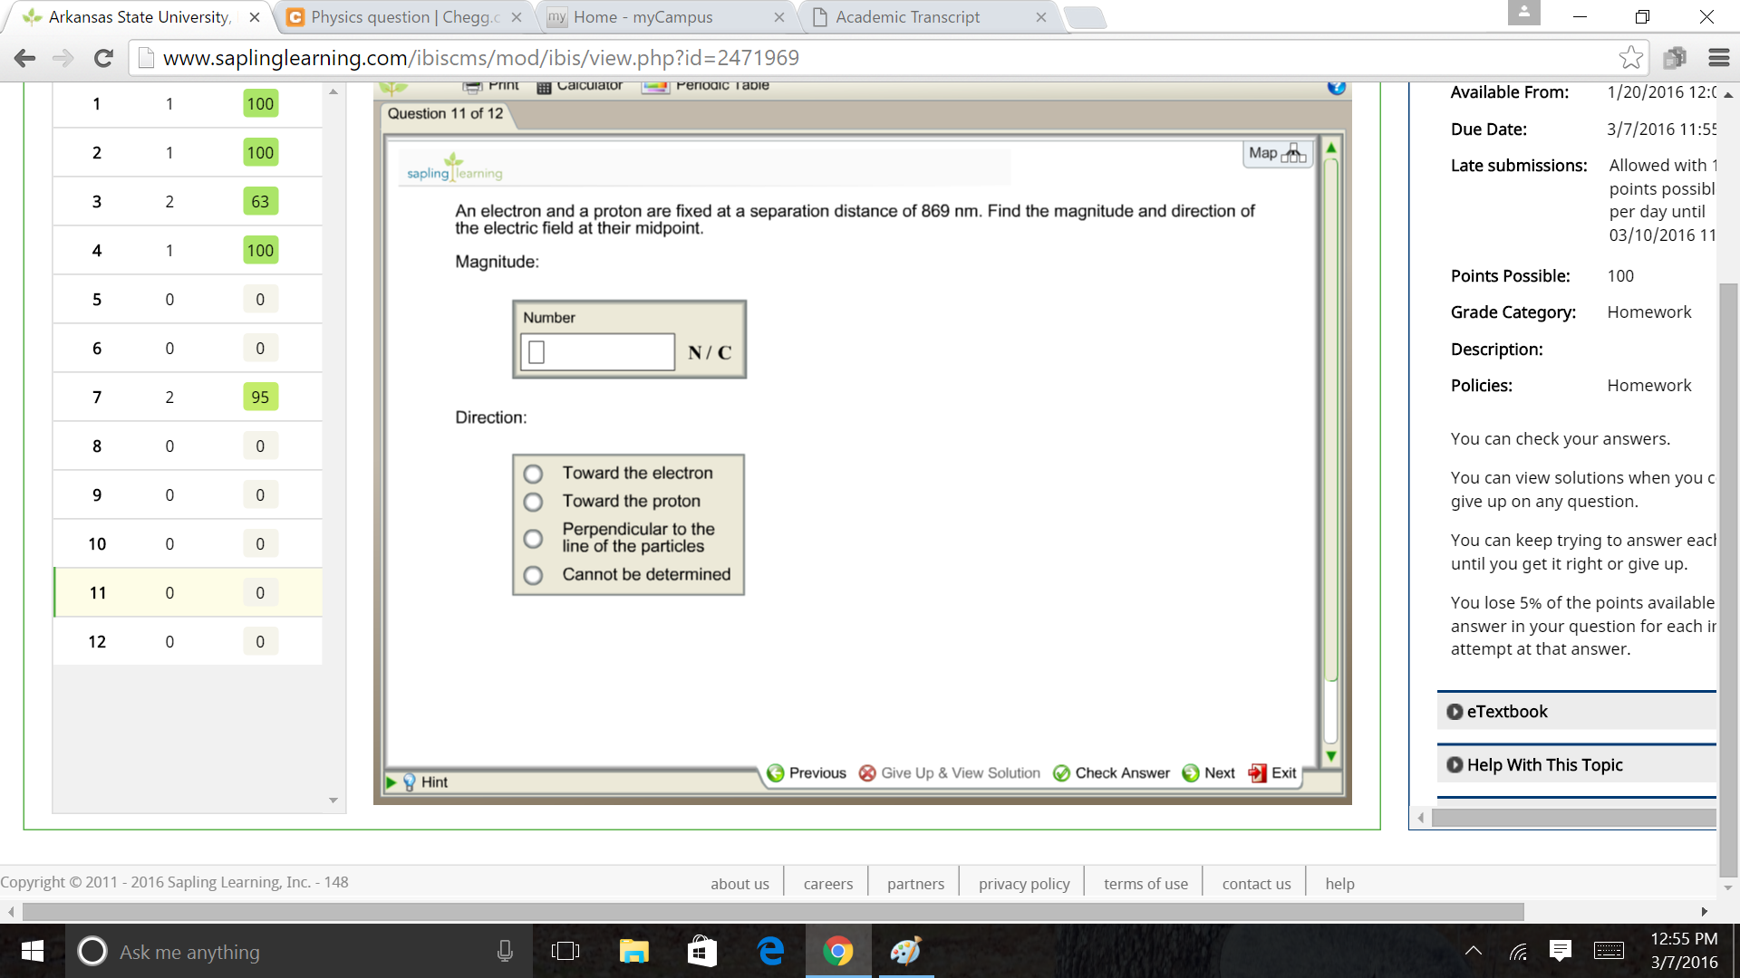1740x978 pixels.
Task: Click the blue help question-mark icon
Action: (x=1336, y=87)
